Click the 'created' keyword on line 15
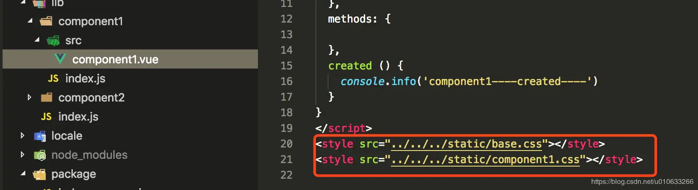Image resolution: width=698 pixels, height=190 pixels. [x=350, y=66]
